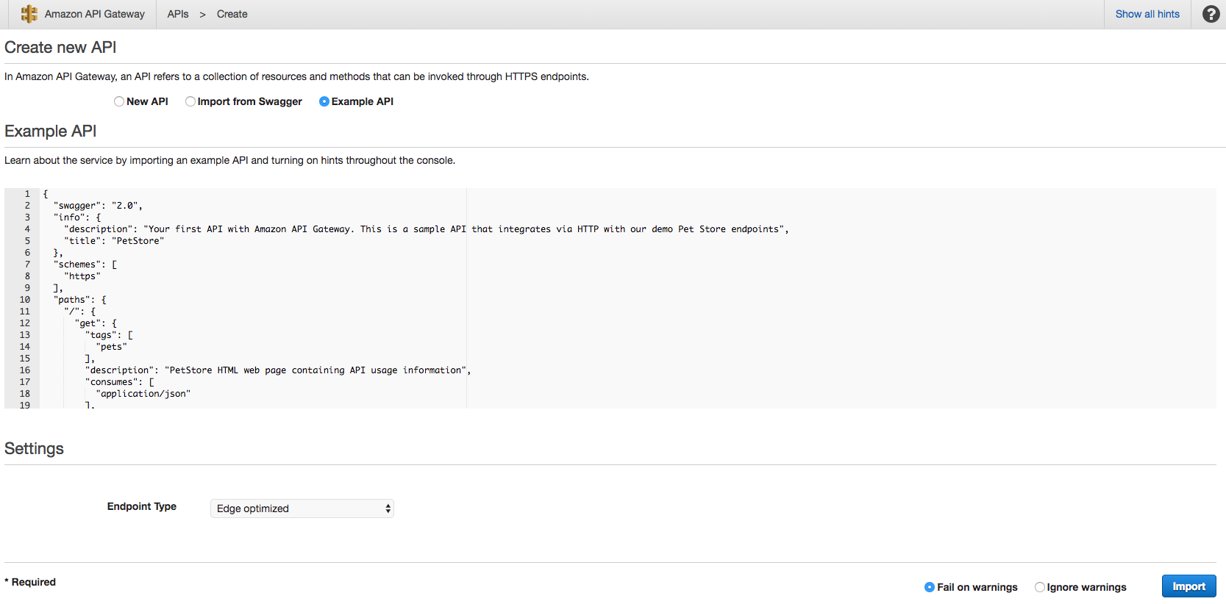
Task: Open the help question mark icon
Action: coord(1211,14)
